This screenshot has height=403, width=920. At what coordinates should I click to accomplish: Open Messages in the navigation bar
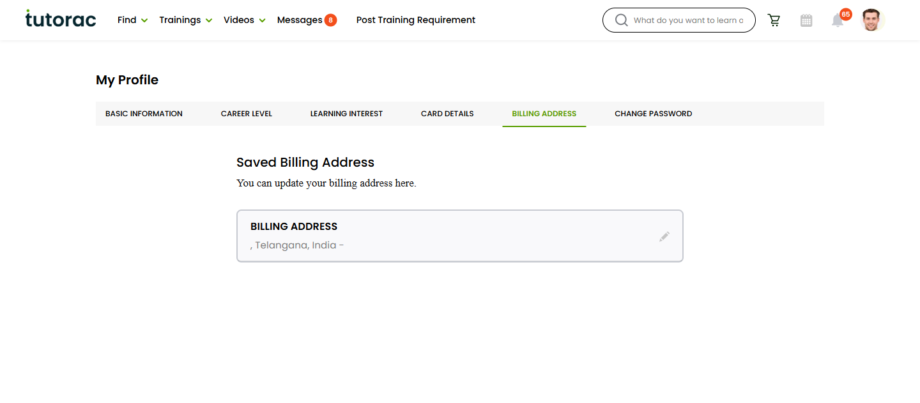(300, 20)
